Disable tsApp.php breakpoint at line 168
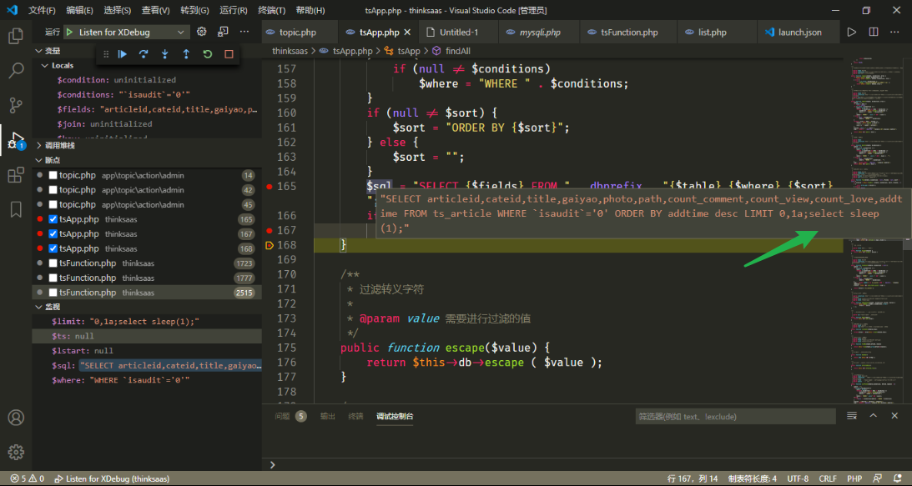 [x=53, y=248]
